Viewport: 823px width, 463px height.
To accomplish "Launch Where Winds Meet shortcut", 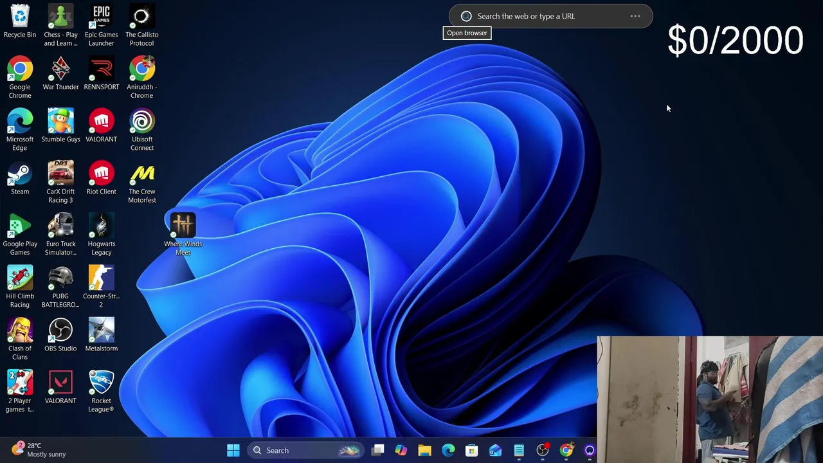I will [x=183, y=234].
